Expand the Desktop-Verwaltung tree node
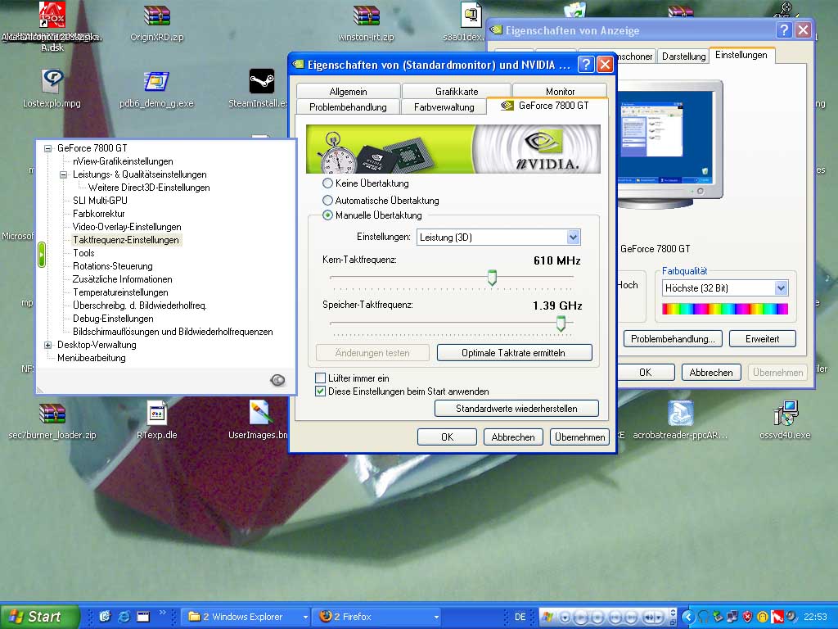Screen dimensions: 838x629 click(x=48, y=345)
